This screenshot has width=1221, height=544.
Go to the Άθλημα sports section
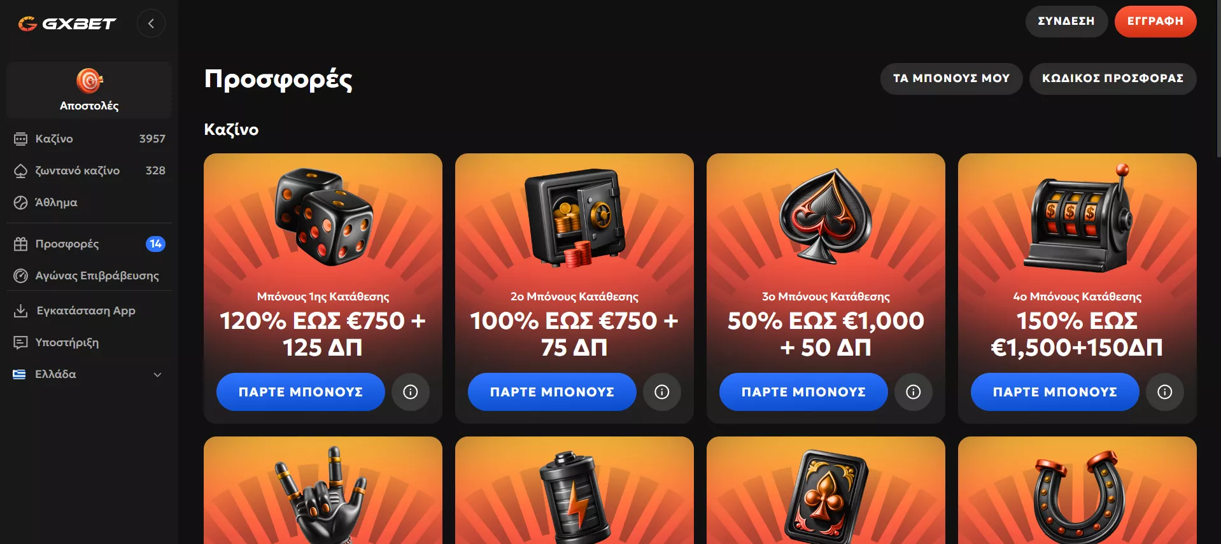(x=89, y=202)
